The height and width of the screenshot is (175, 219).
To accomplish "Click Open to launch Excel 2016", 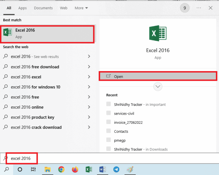I will [x=158, y=76].
